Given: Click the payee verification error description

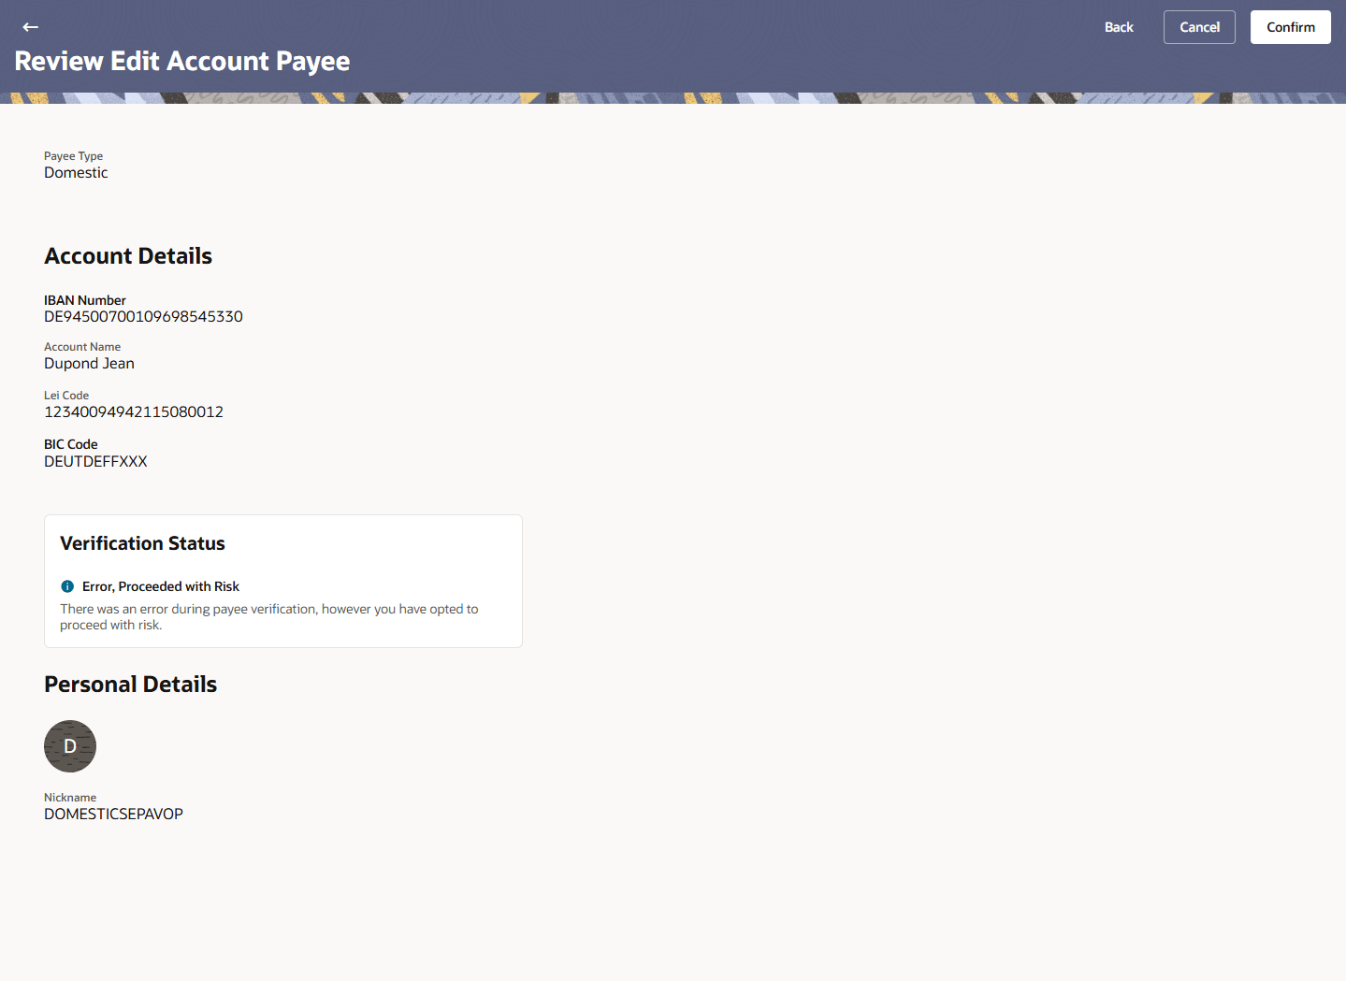Looking at the screenshot, I should 269,617.
